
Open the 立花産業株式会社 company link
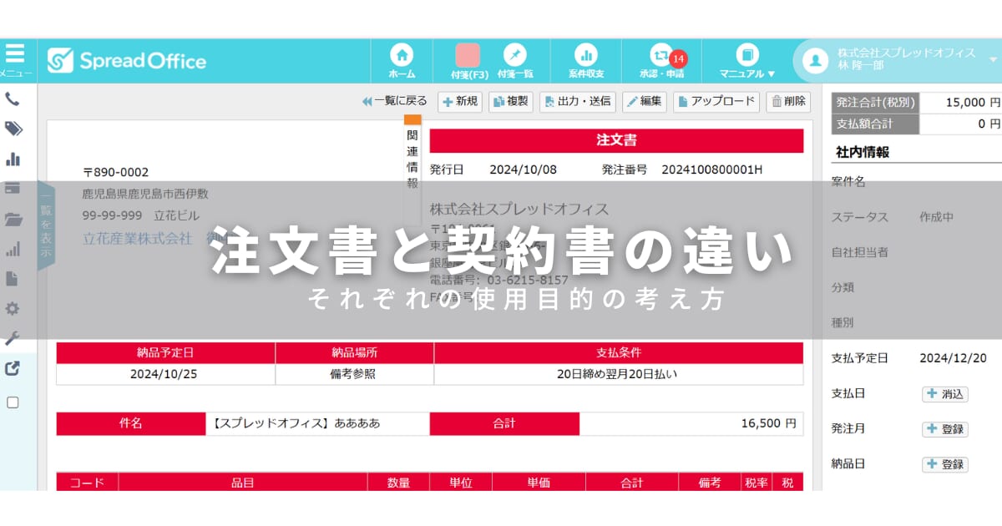(x=137, y=238)
